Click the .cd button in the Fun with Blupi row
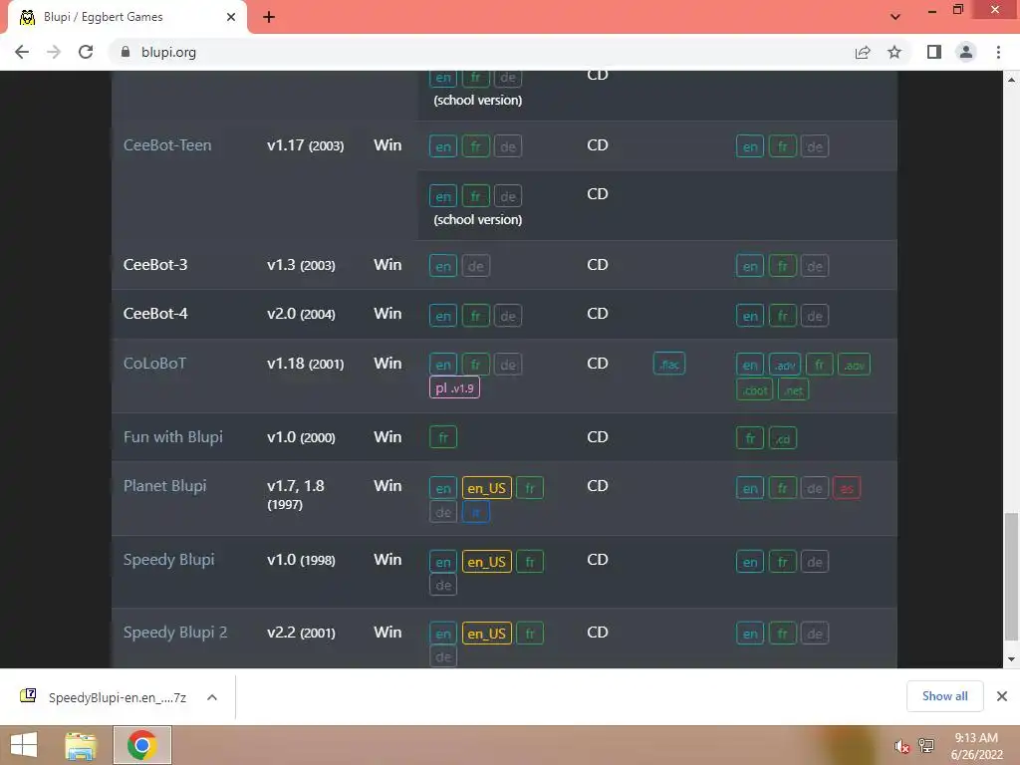The height and width of the screenshot is (765, 1020). click(x=782, y=438)
